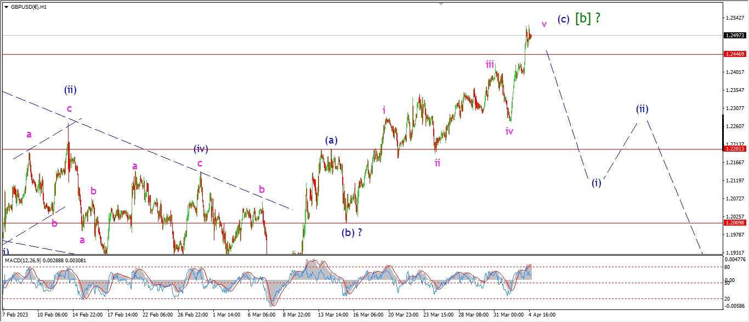Select the magenta iv wave label

[509, 131]
